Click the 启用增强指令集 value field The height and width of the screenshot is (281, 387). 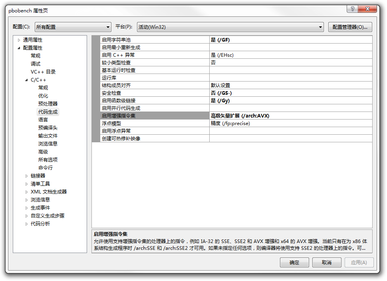coord(290,116)
